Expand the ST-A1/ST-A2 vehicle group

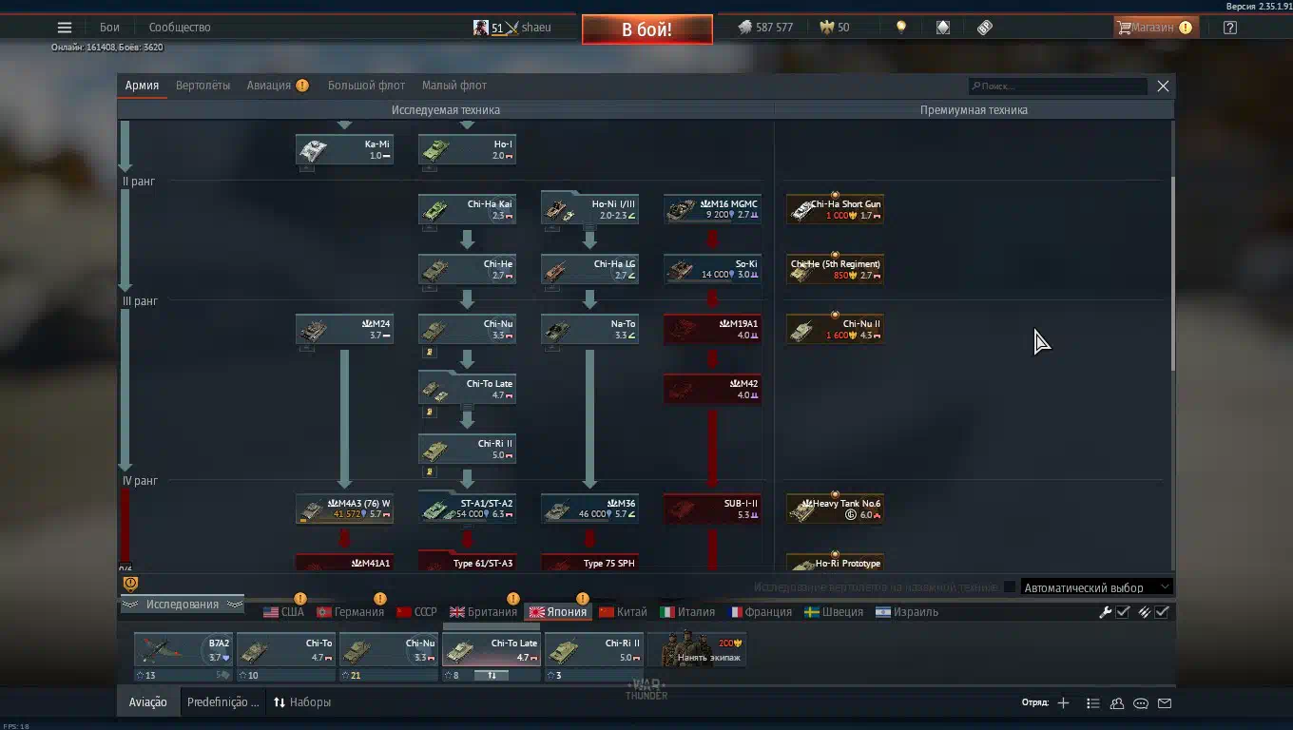(467, 508)
